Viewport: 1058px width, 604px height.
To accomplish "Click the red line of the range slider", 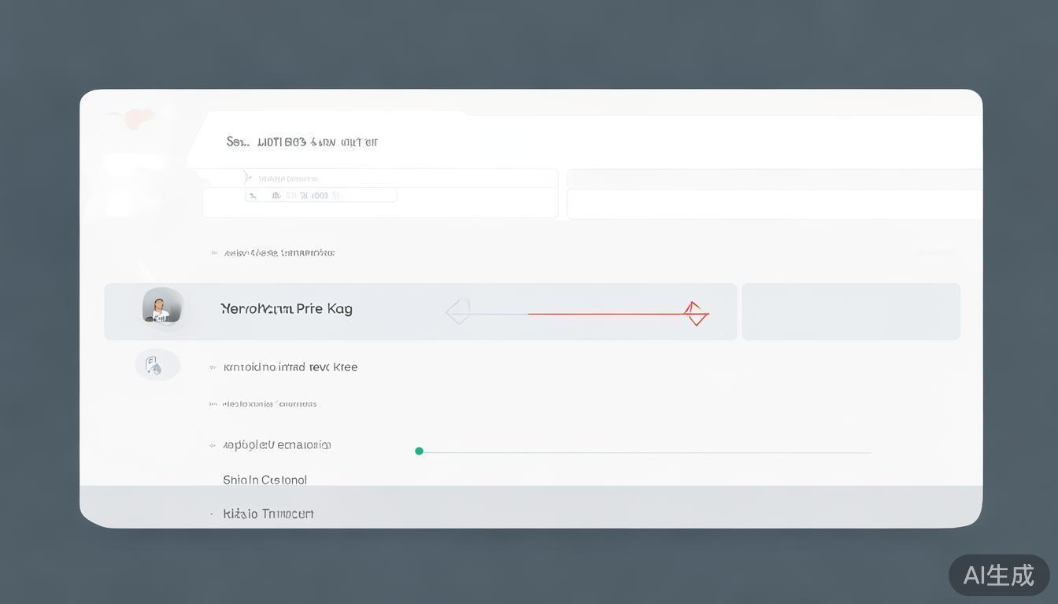I will point(606,314).
